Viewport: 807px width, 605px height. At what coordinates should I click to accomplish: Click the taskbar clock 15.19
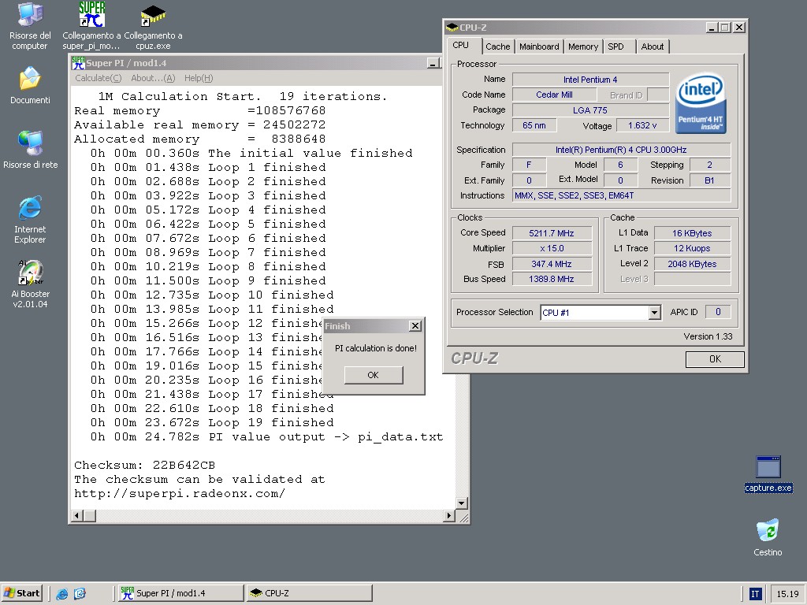tap(787, 594)
